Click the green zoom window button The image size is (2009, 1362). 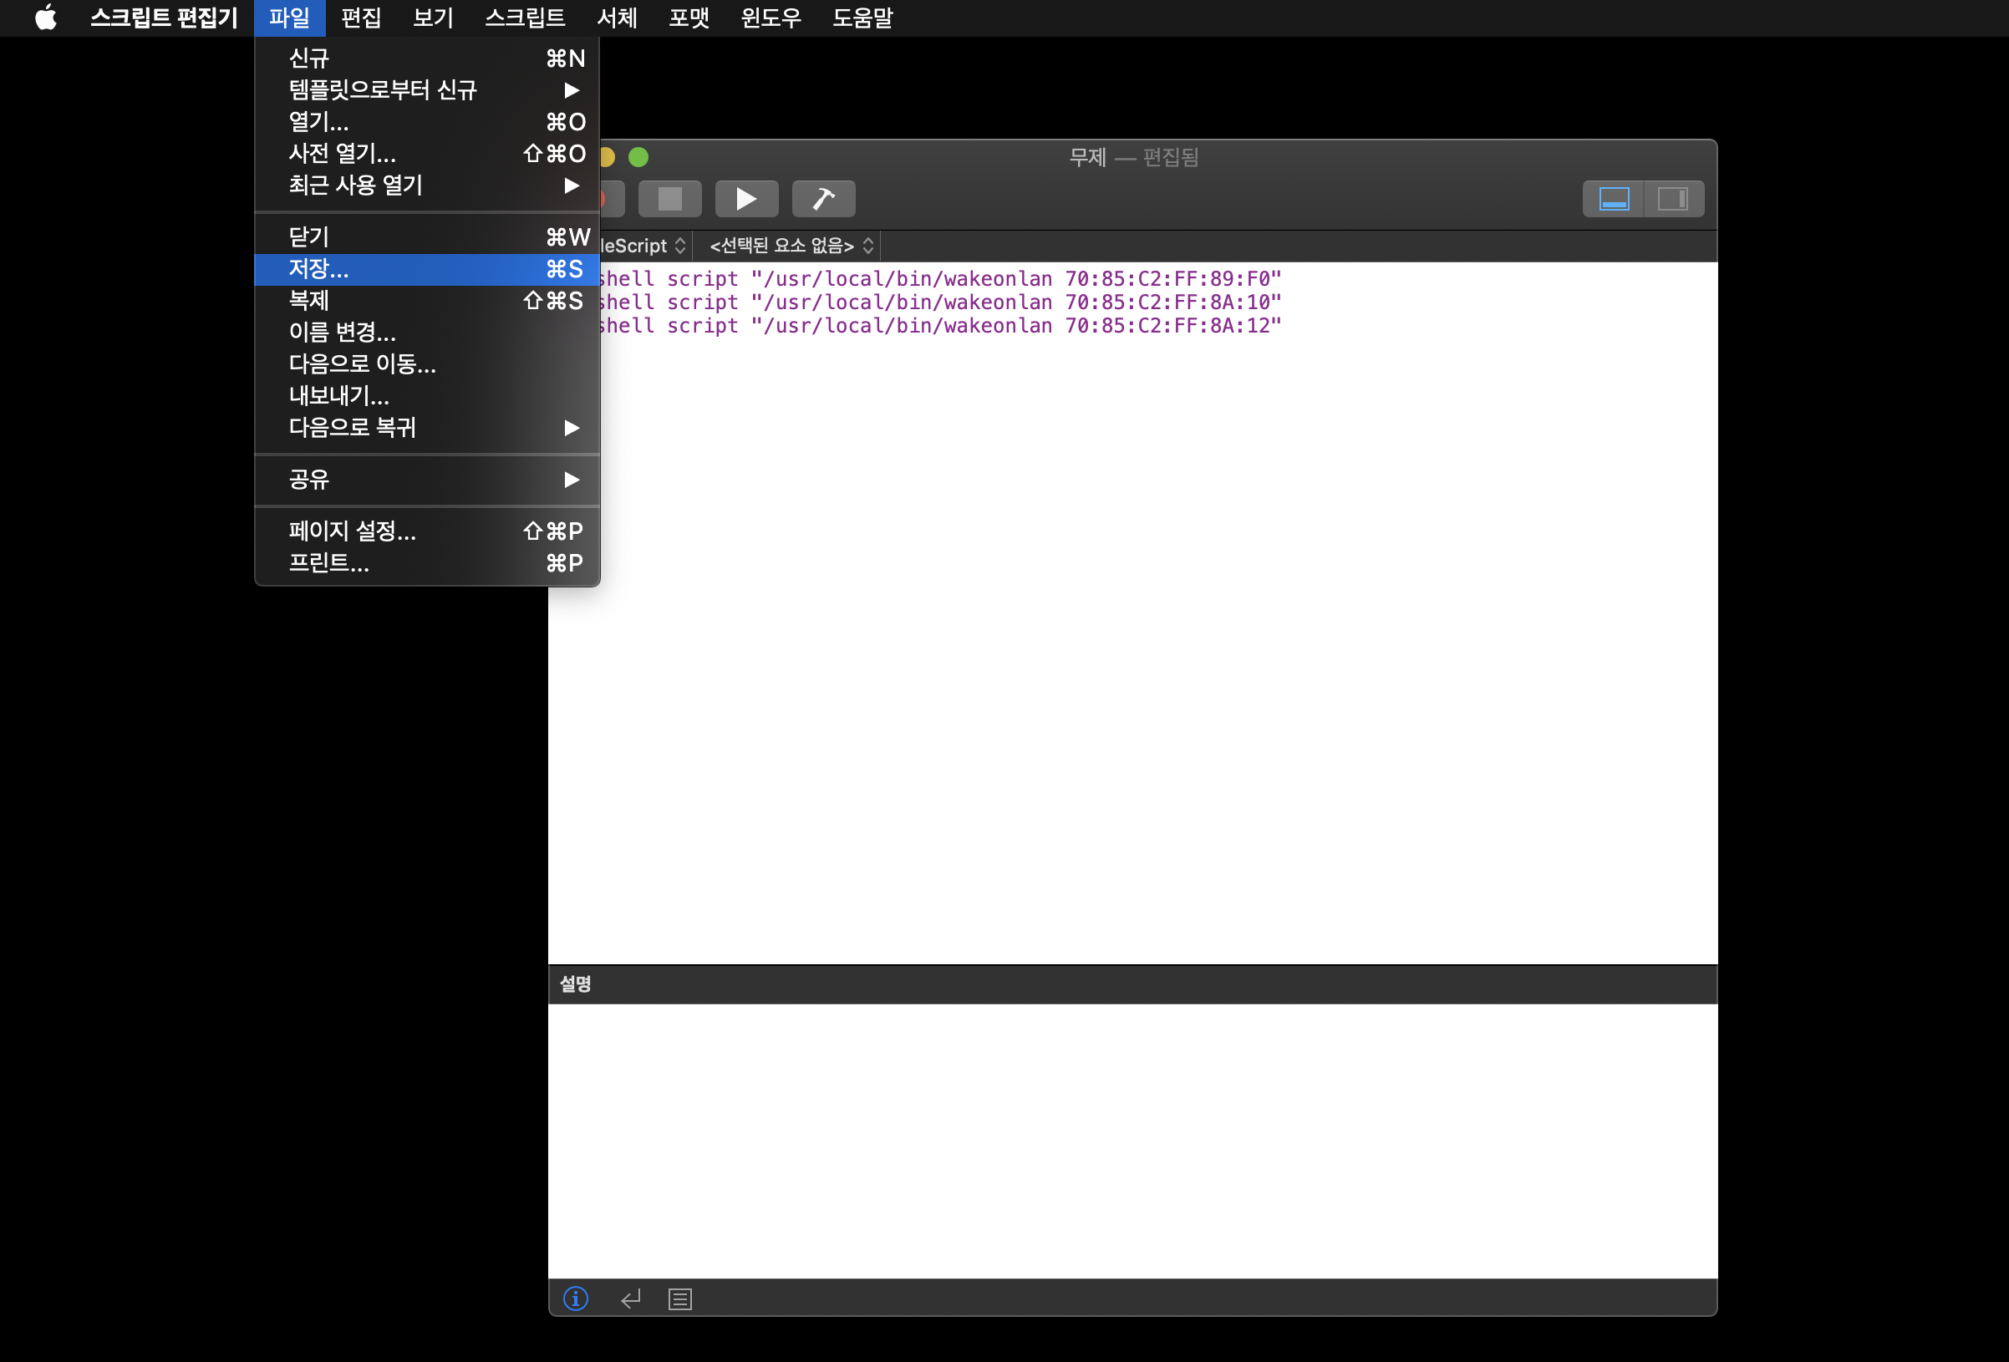coord(638,156)
